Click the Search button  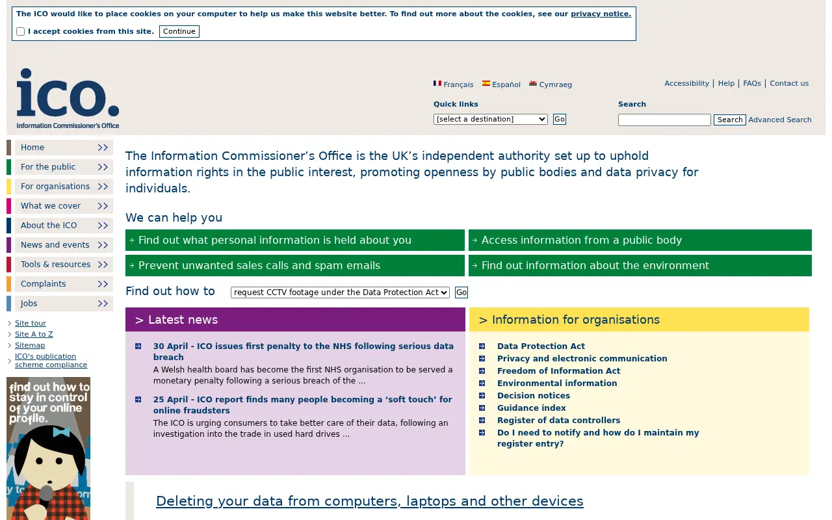click(x=730, y=120)
